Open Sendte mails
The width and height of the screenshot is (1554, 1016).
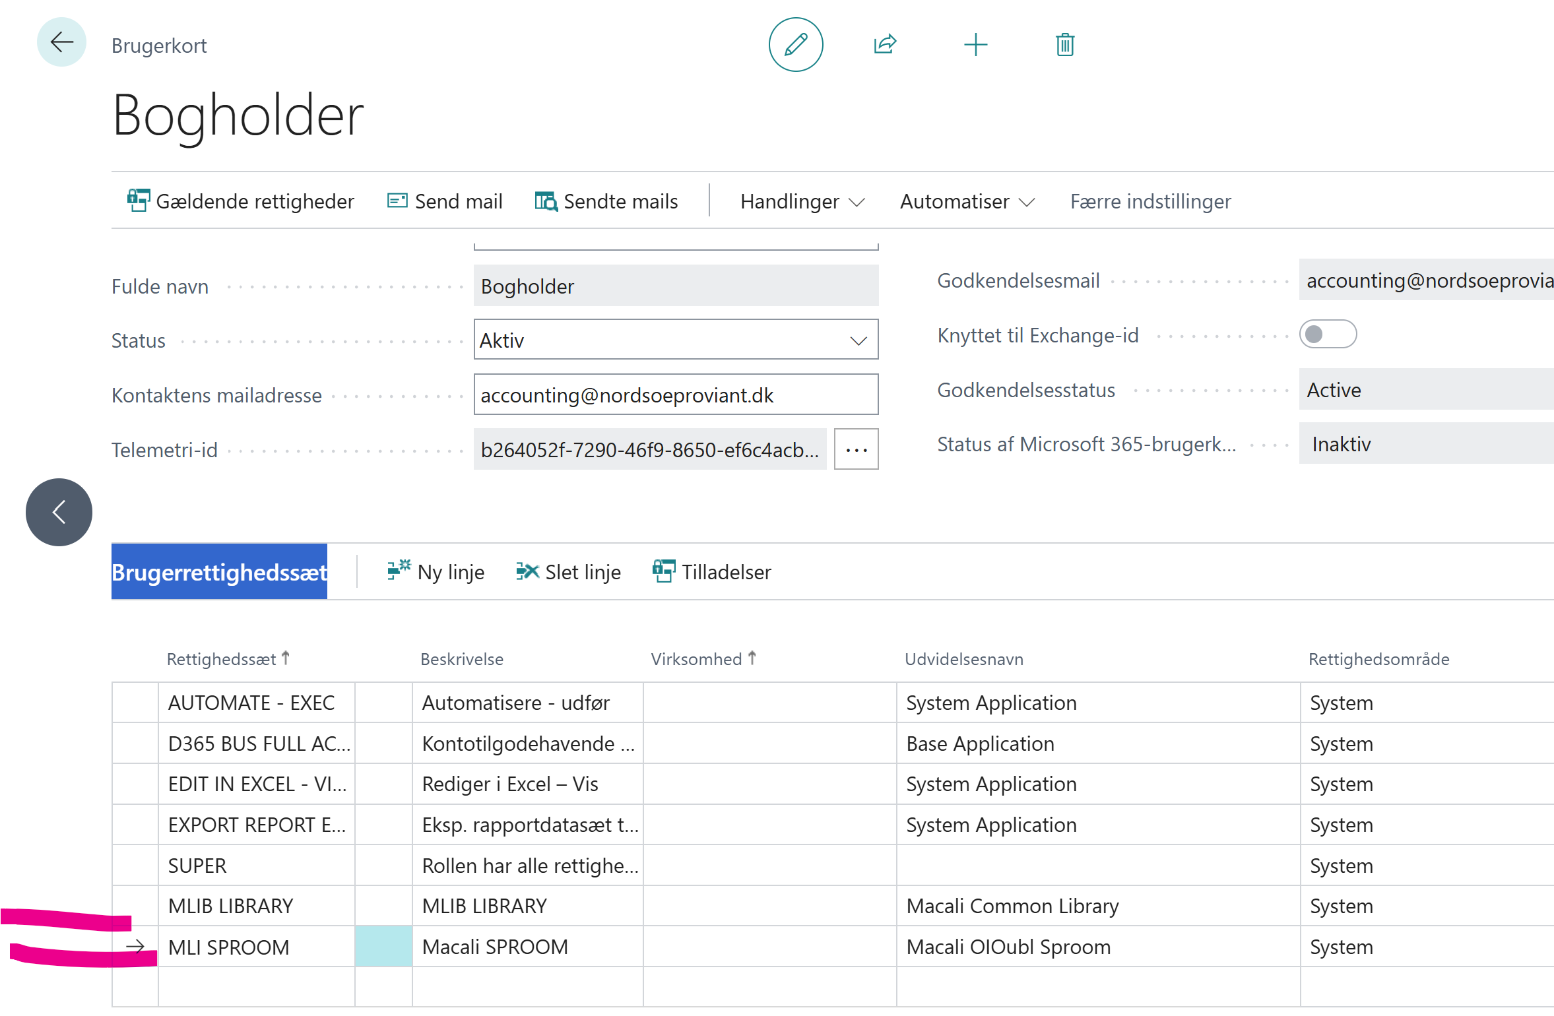click(x=606, y=201)
